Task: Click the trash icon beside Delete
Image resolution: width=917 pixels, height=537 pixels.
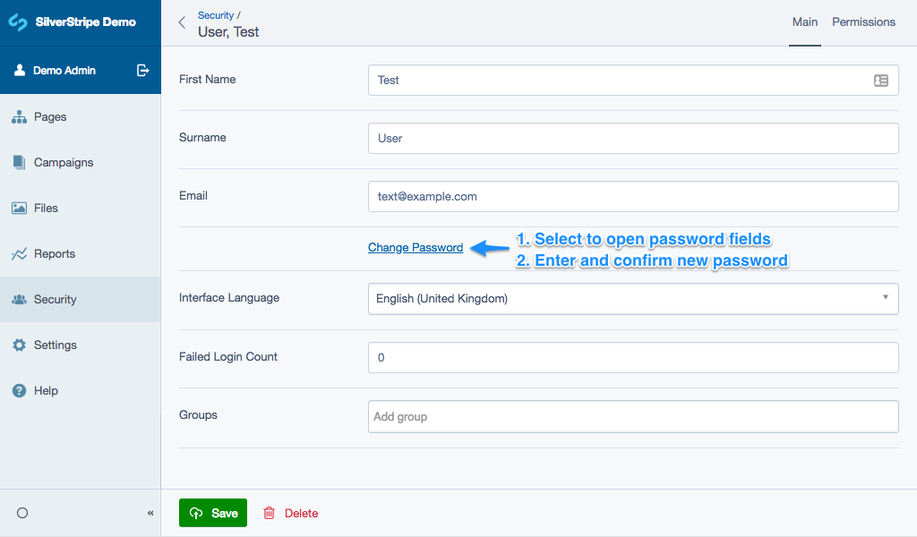Action: pyautogui.click(x=270, y=513)
